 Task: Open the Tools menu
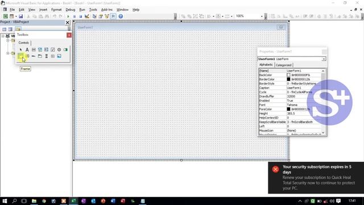click(93, 10)
